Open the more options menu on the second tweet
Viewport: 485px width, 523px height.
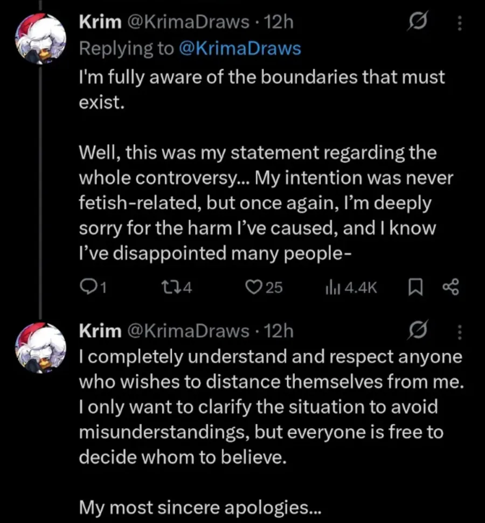point(459,330)
